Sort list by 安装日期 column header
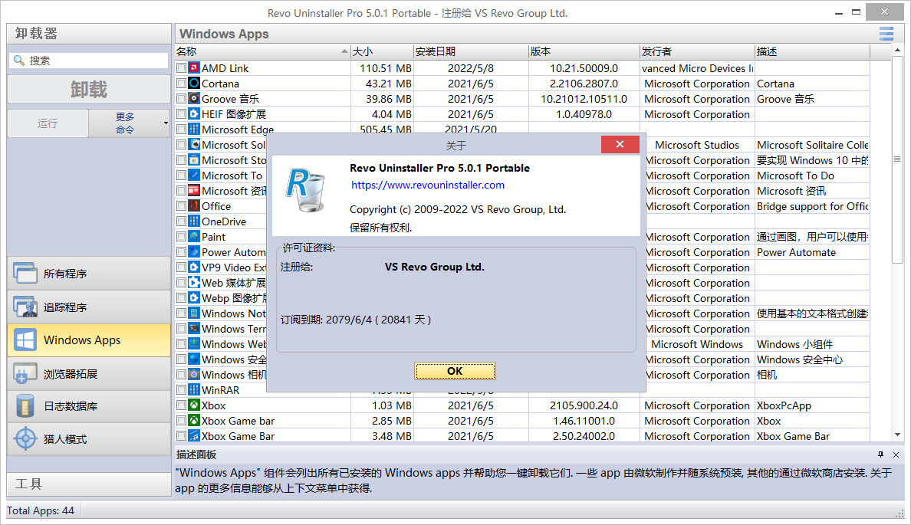911x525 pixels. click(471, 51)
